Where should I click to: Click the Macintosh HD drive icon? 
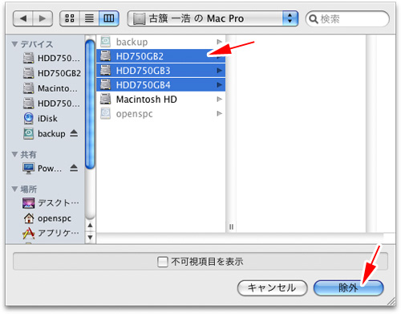(x=106, y=99)
